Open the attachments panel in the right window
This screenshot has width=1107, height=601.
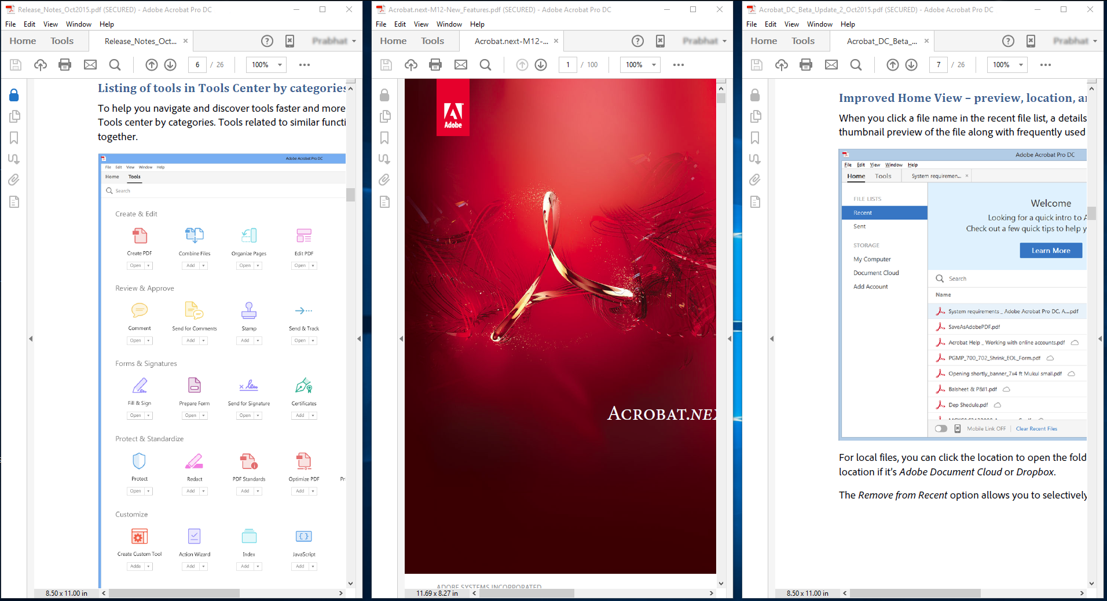755,180
